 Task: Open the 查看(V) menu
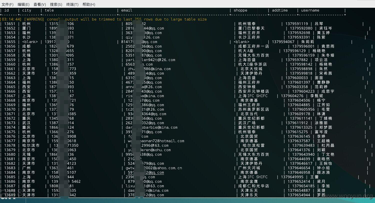40,5
